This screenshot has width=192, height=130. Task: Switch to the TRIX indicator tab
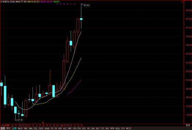[41, 128]
